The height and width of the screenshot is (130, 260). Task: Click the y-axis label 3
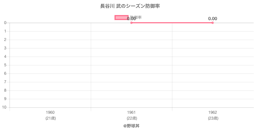pyautogui.click(x=6, y=48)
